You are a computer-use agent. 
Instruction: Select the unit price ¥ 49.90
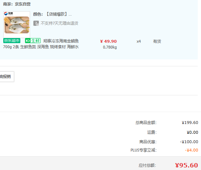(108, 41)
